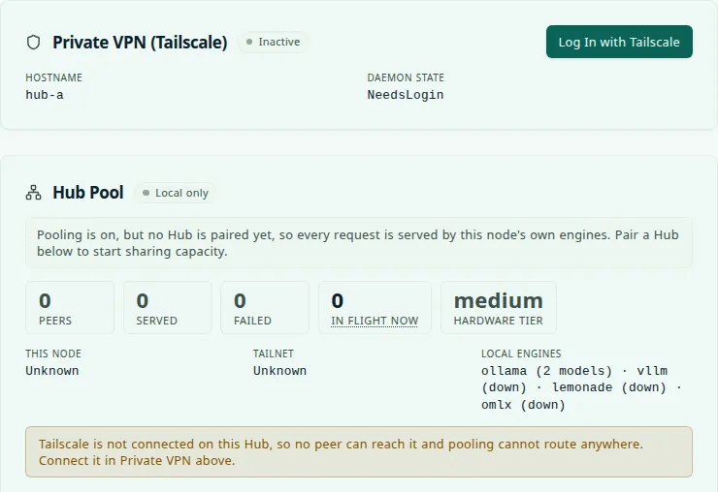Click the medium HARDWARE TIER card
The height and width of the screenshot is (492, 718).
click(x=499, y=308)
